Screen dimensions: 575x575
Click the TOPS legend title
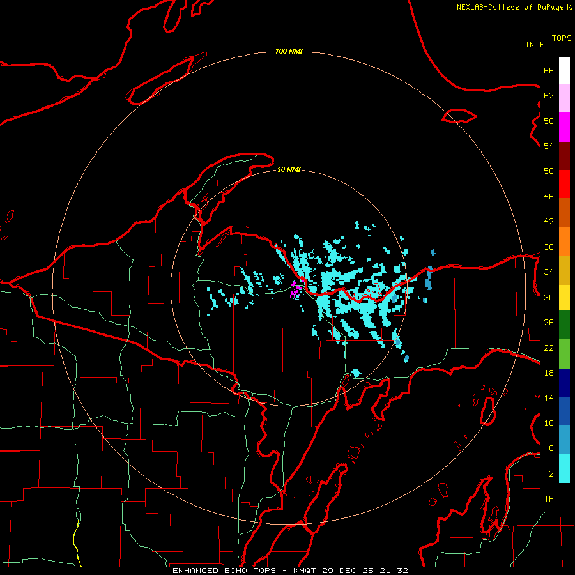[562, 38]
